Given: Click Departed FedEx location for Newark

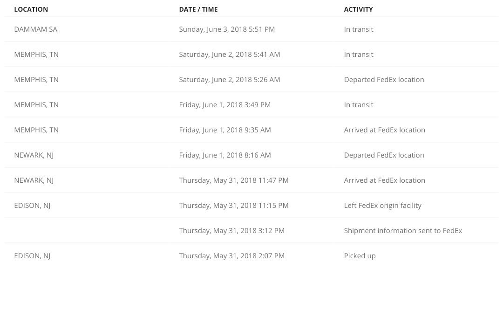Looking at the screenshot, I should coord(384,155).
